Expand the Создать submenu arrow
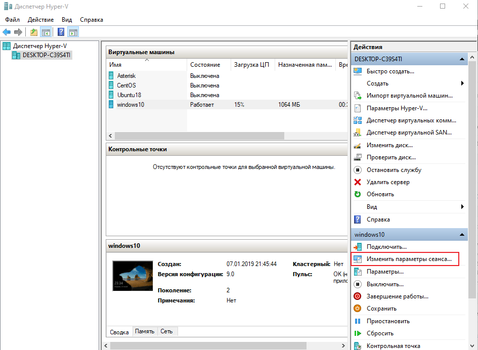Image resolution: width=478 pixels, height=350 pixels. (x=462, y=83)
